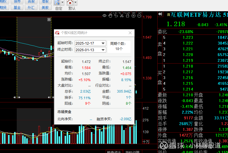
Task: Select the scissors cut tool
Action: click(x=122, y=15)
